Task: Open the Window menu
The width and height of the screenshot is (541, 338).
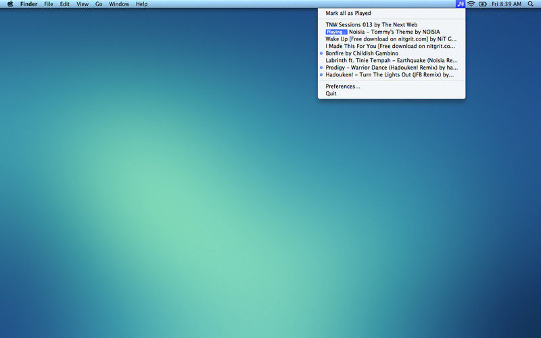Action: point(119,4)
